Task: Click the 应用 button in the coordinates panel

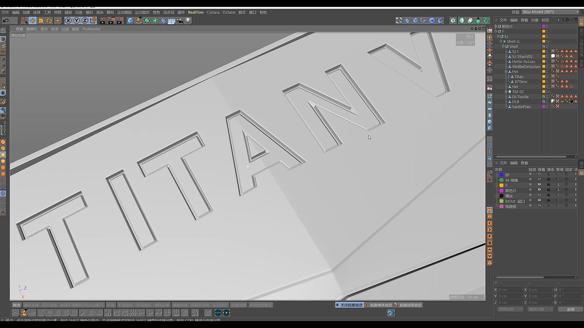Action: pyautogui.click(x=571, y=309)
